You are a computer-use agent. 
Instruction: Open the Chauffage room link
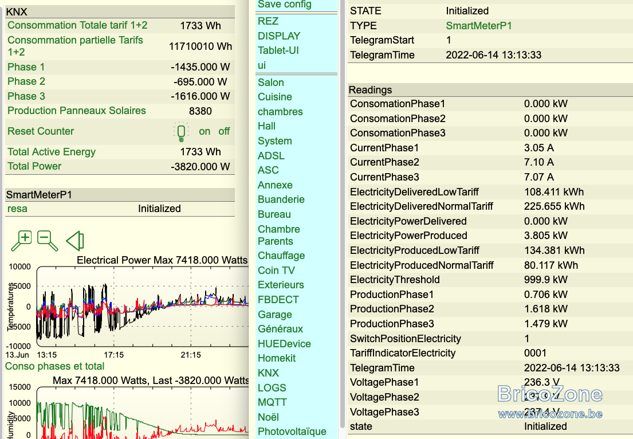(x=281, y=256)
